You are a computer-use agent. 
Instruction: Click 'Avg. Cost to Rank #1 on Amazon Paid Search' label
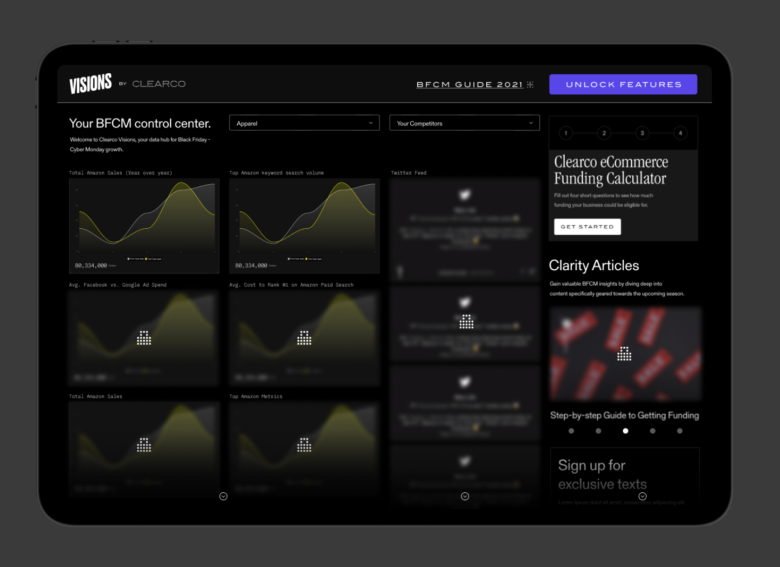(x=291, y=285)
